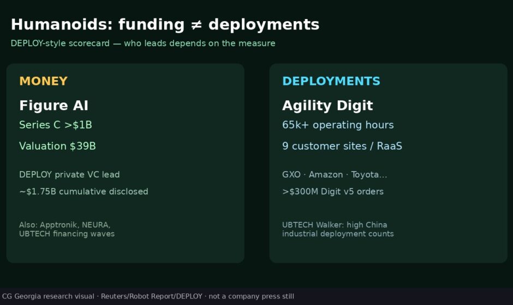Image resolution: width=513 pixels, height=305 pixels.
Task: Select the DEPLOYMENTS card heading
Action: tap(331, 81)
